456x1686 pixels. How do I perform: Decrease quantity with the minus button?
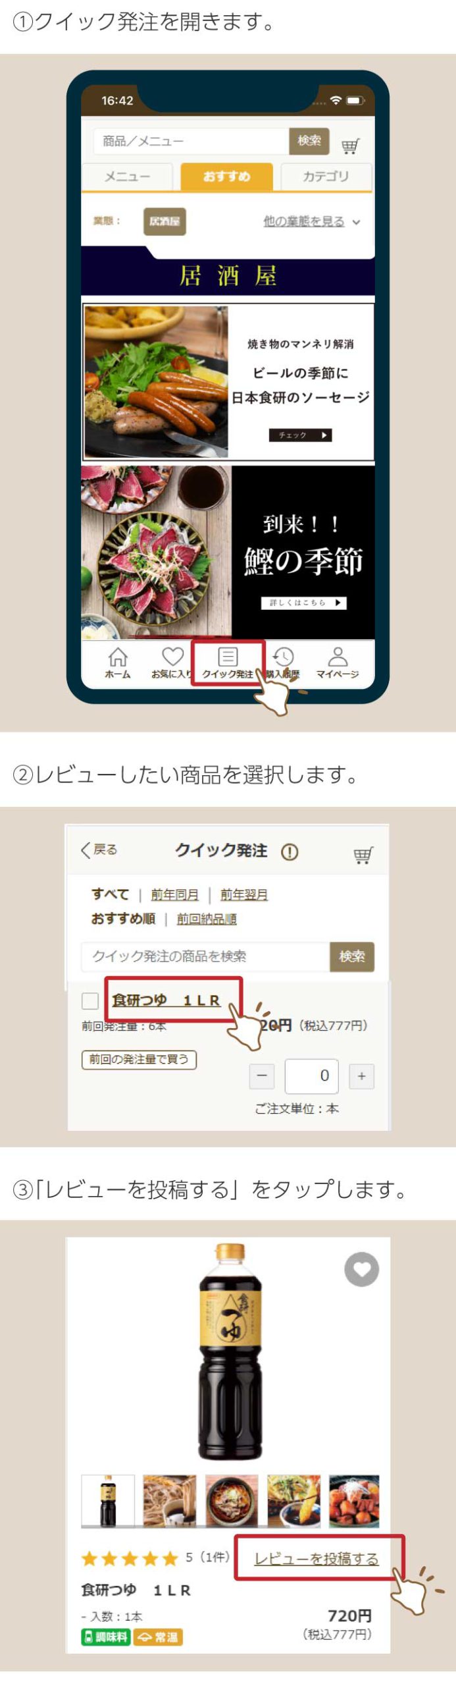262,1076
